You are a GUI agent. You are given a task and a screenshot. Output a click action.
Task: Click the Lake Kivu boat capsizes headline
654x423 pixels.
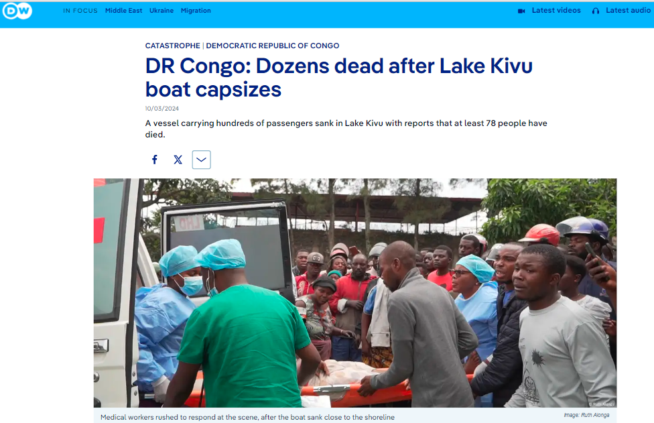click(x=338, y=78)
